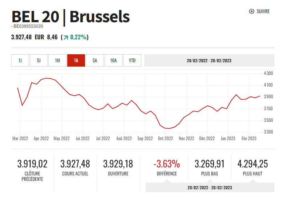
Task: Follow the index via SUIVRE link
Action: point(263,11)
